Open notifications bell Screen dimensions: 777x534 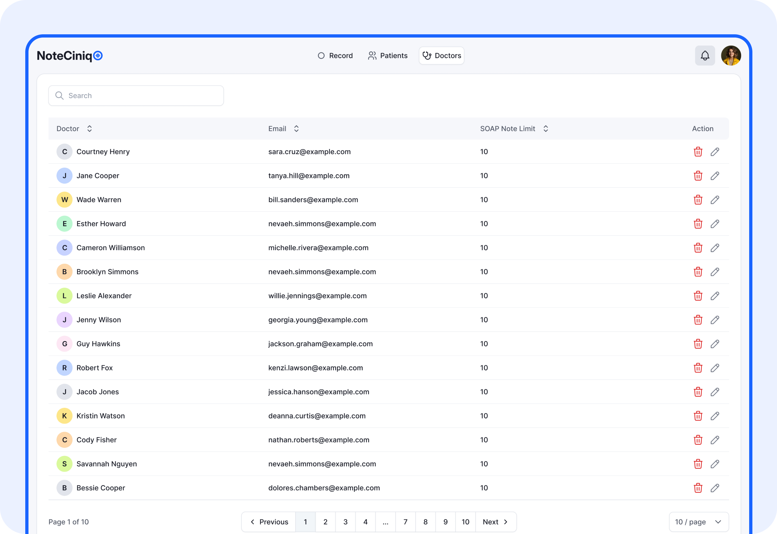[x=705, y=56]
